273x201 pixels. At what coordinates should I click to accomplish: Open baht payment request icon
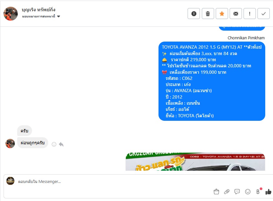click(258, 192)
